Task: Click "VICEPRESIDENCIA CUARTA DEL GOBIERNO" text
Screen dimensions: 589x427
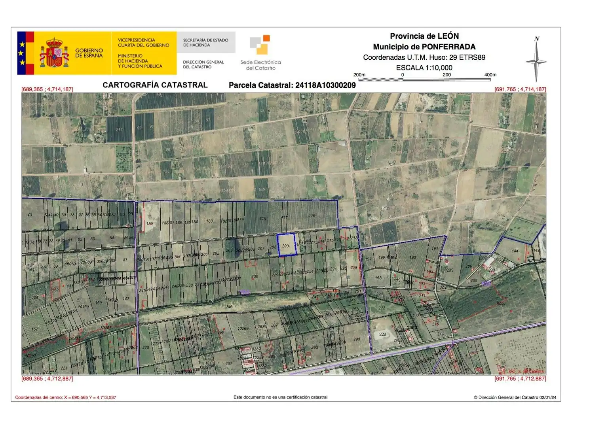Action: click(x=143, y=43)
